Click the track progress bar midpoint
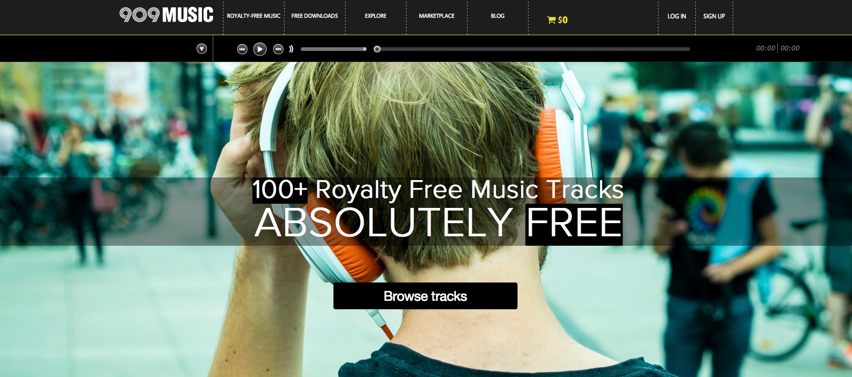852x377 pixels. 533,49
